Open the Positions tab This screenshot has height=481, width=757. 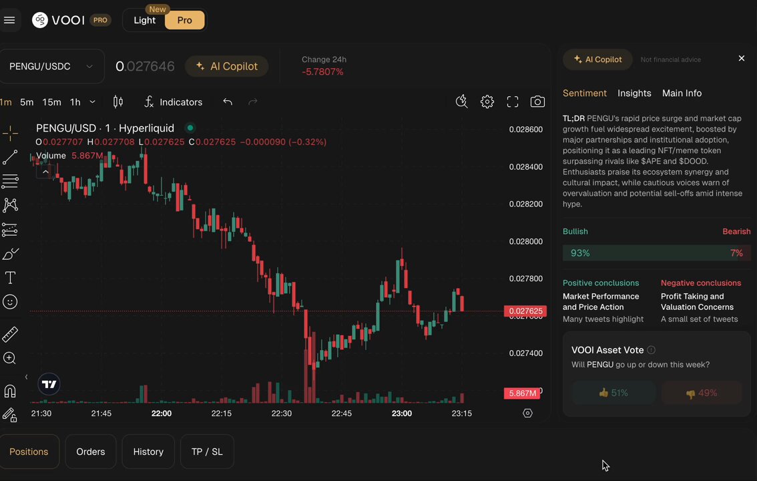coord(29,452)
